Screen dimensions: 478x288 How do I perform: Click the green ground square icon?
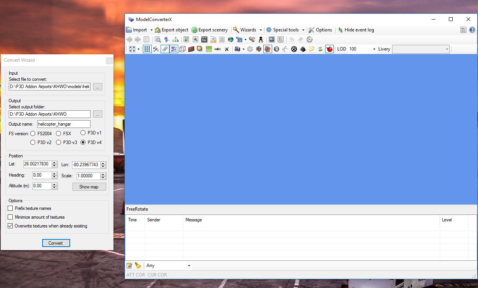click(x=209, y=49)
